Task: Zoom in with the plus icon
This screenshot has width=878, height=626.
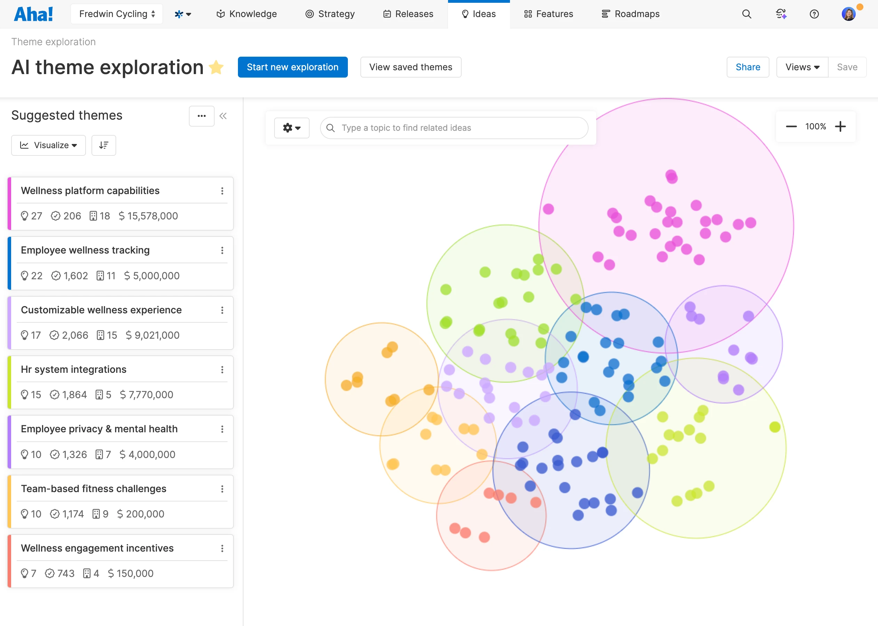Action: click(840, 127)
